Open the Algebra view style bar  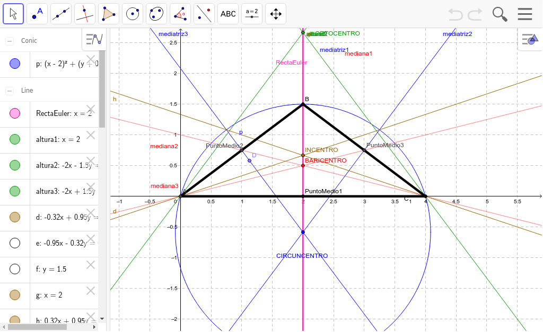click(94, 39)
